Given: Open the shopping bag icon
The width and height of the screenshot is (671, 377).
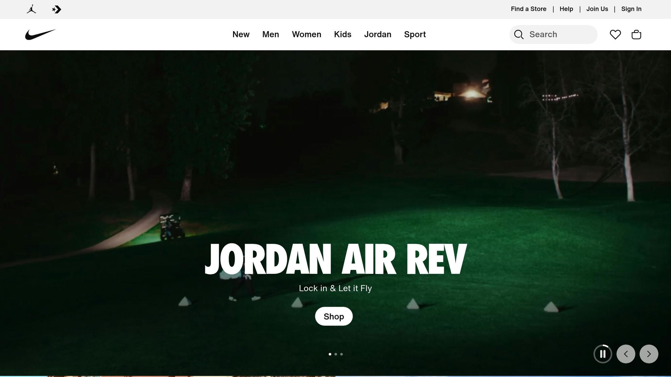Looking at the screenshot, I should [636, 34].
